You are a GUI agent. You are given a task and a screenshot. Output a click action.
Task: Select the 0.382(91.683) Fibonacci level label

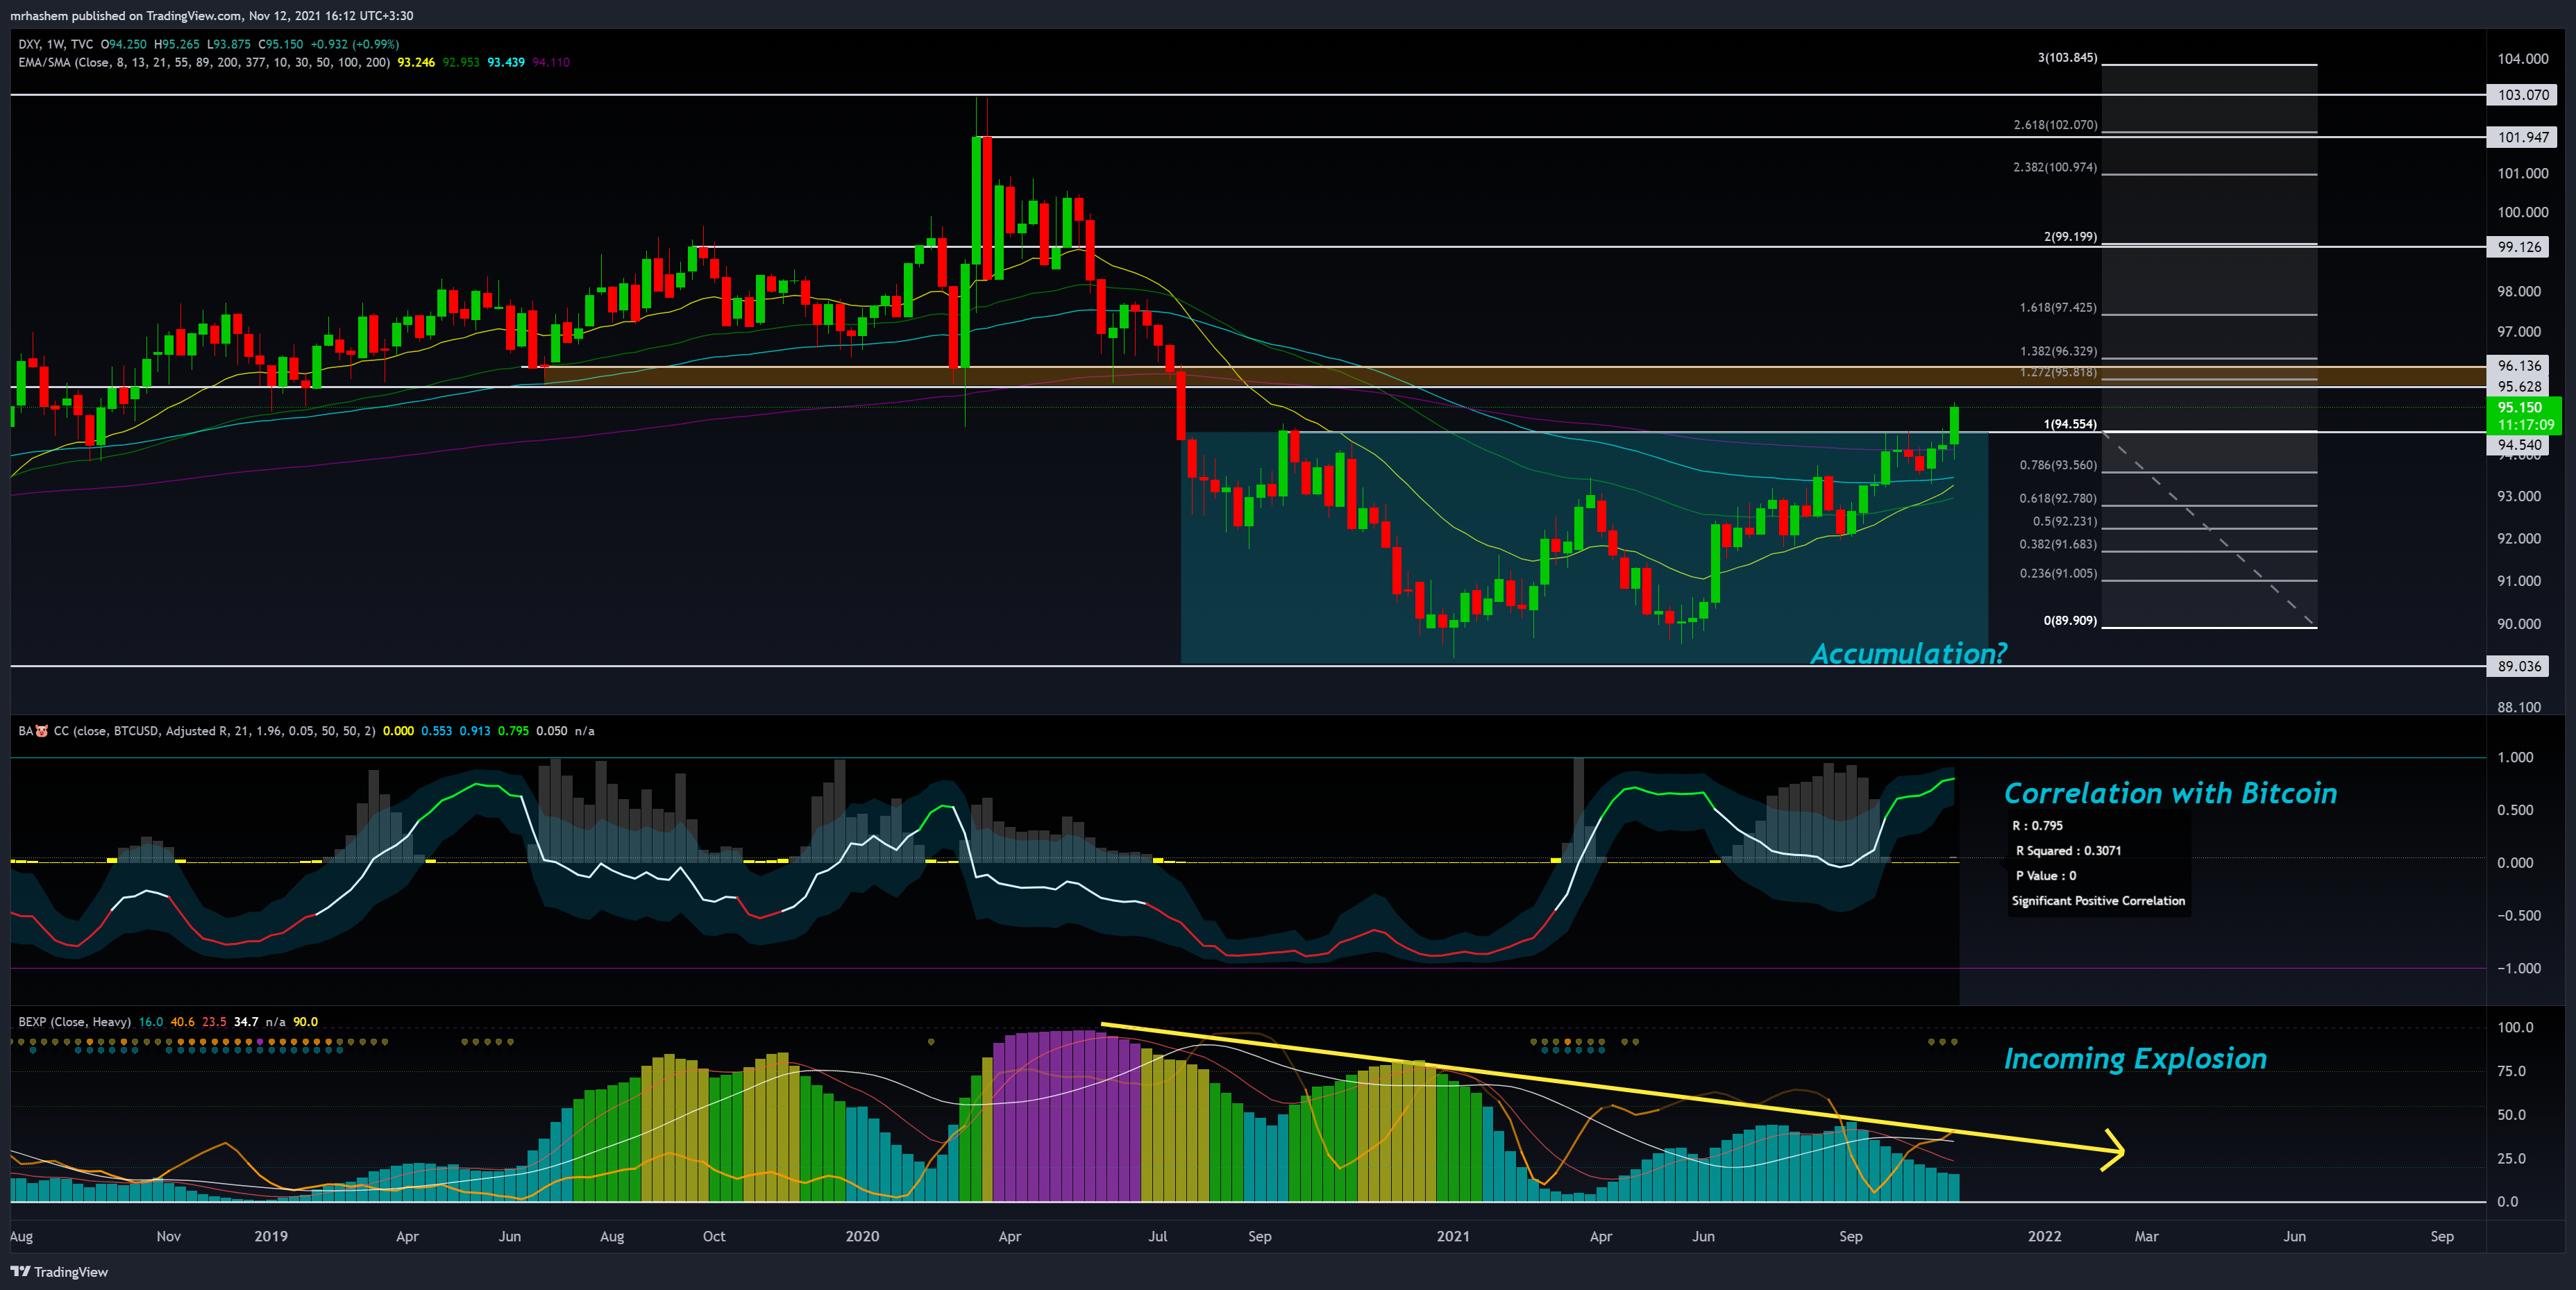tap(2058, 544)
